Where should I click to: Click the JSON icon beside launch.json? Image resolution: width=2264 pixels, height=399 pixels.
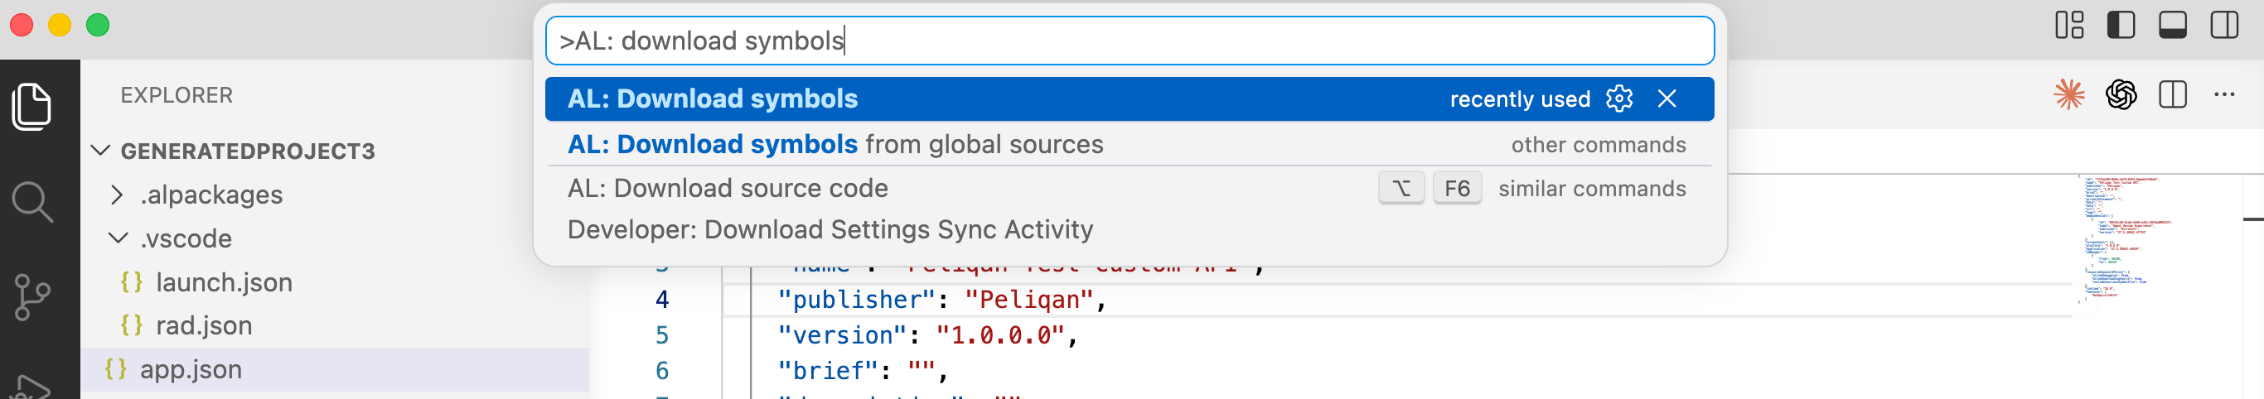coord(132,282)
